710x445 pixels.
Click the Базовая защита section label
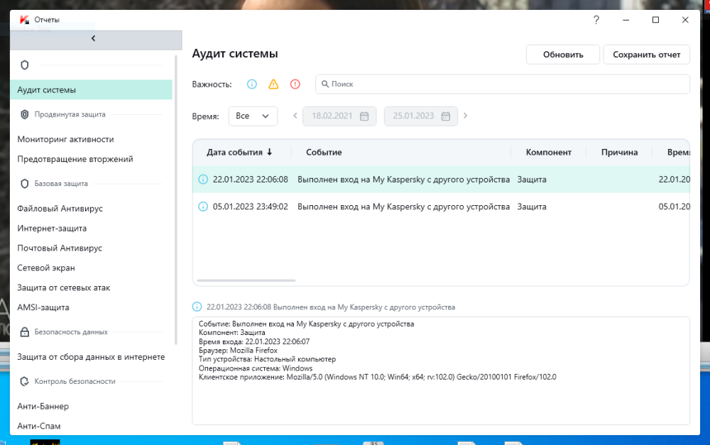61,184
